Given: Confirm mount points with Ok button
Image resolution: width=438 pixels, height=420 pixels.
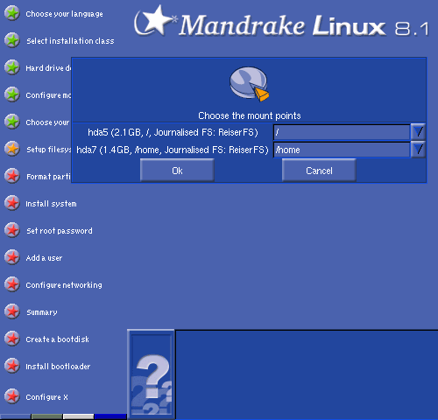Looking at the screenshot, I should (x=177, y=171).
